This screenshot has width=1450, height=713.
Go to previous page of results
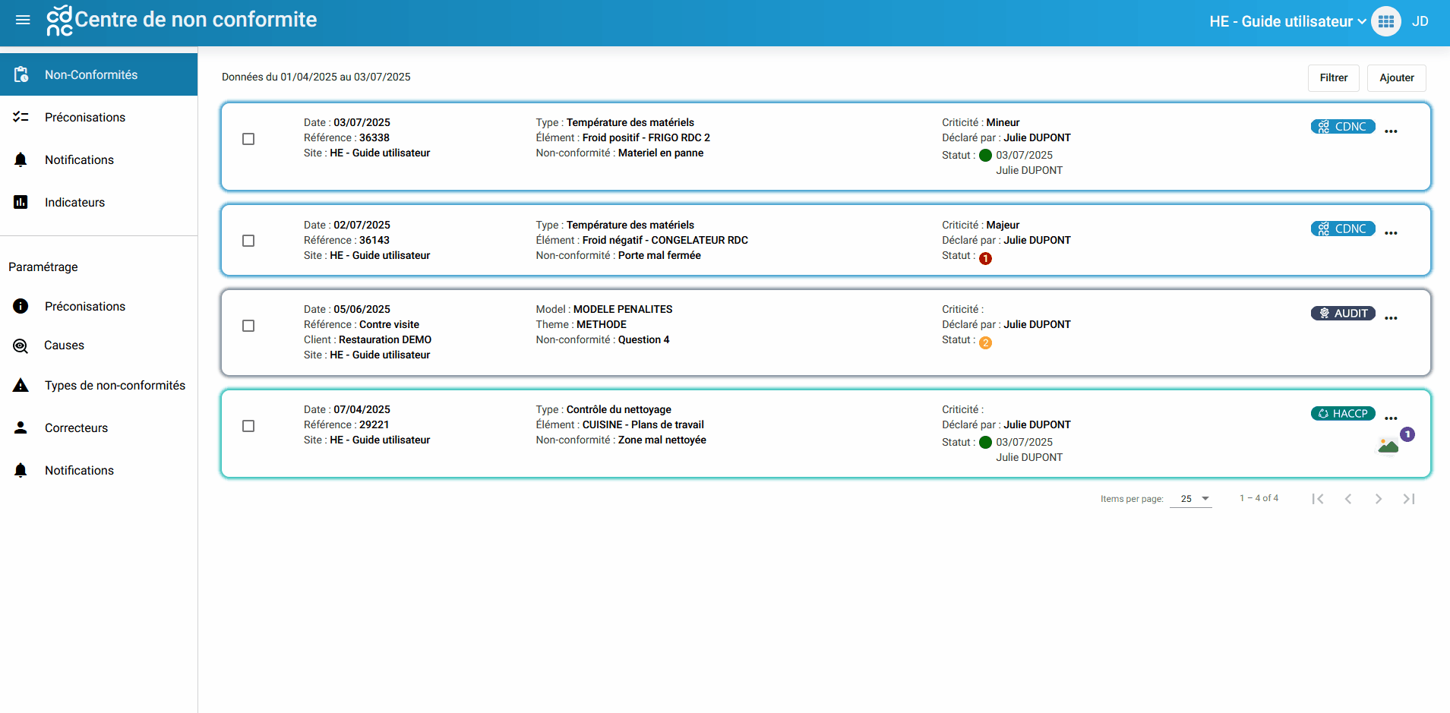(1348, 499)
